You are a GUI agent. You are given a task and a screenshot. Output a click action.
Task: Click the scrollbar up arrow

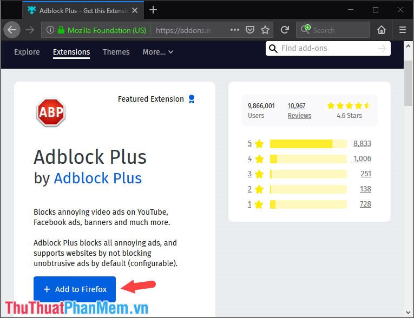coord(408,46)
